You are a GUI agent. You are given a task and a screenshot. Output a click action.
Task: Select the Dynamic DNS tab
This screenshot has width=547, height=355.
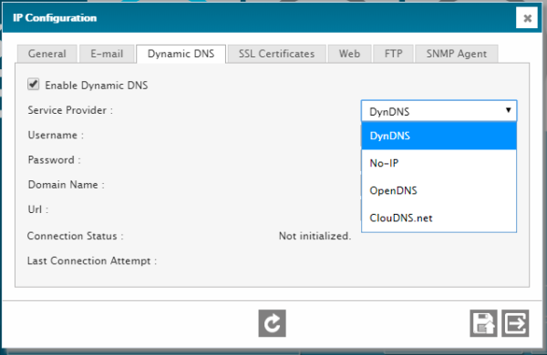pyautogui.click(x=181, y=54)
